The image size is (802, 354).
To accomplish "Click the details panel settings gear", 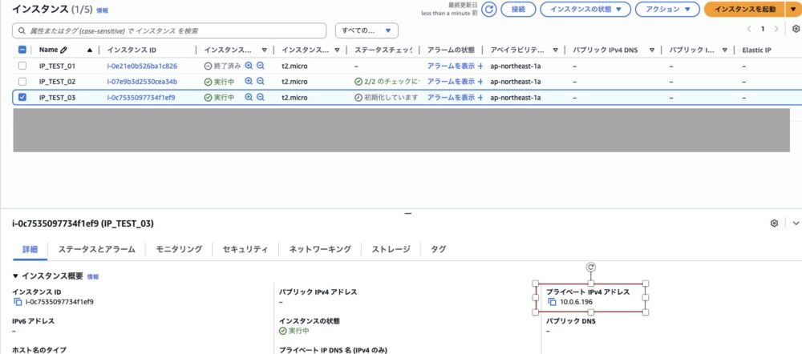I will (x=774, y=223).
